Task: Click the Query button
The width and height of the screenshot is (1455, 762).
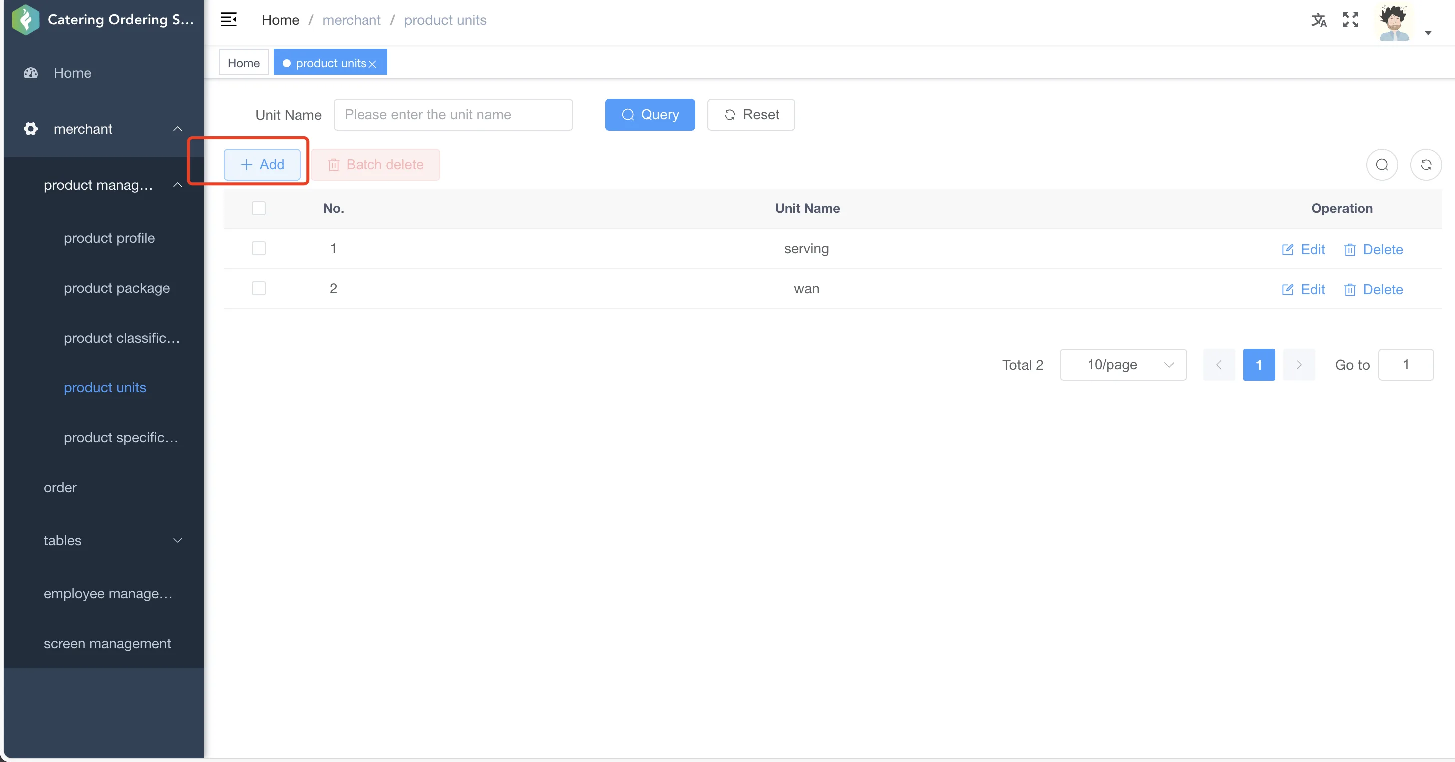Action: point(650,115)
